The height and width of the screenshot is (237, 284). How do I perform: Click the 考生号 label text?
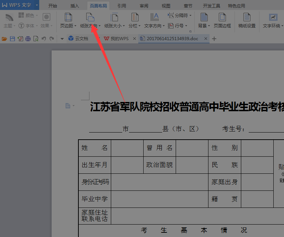tap(234, 129)
